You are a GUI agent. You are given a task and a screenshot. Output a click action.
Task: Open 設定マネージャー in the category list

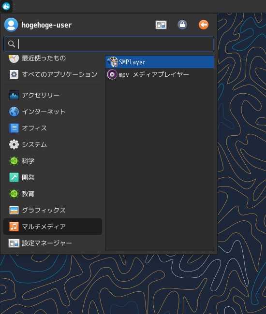[x=53, y=243]
